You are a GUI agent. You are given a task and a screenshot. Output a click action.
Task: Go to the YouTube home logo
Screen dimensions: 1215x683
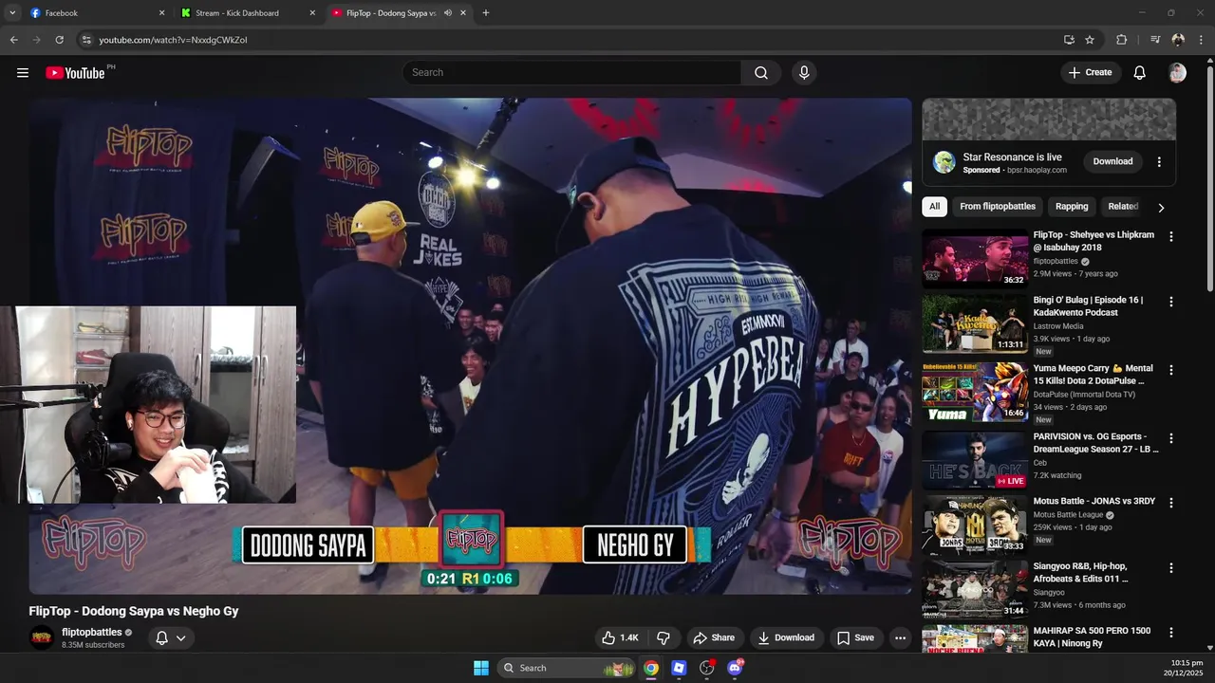75,73
